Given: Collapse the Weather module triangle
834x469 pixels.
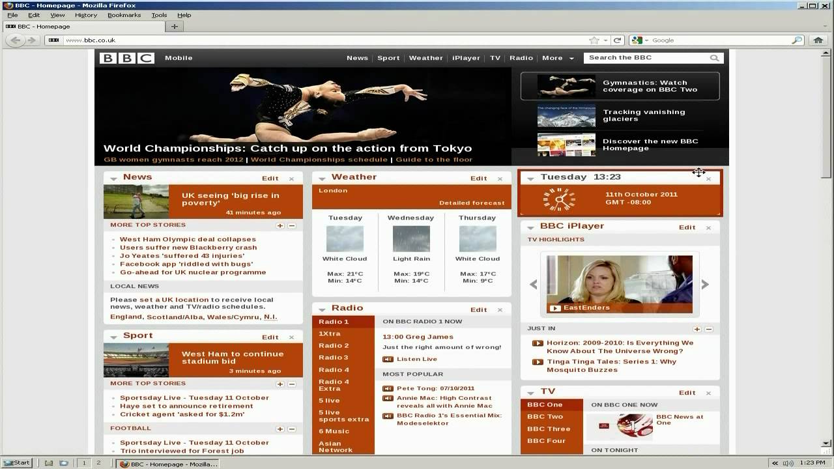Looking at the screenshot, I should click(322, 178).
